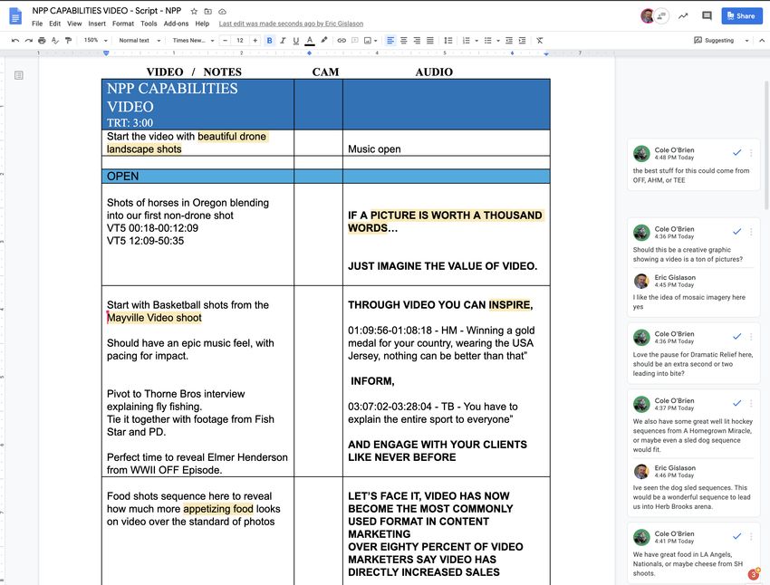
Task: Toggle bold formatting
Action: point(269,40)
